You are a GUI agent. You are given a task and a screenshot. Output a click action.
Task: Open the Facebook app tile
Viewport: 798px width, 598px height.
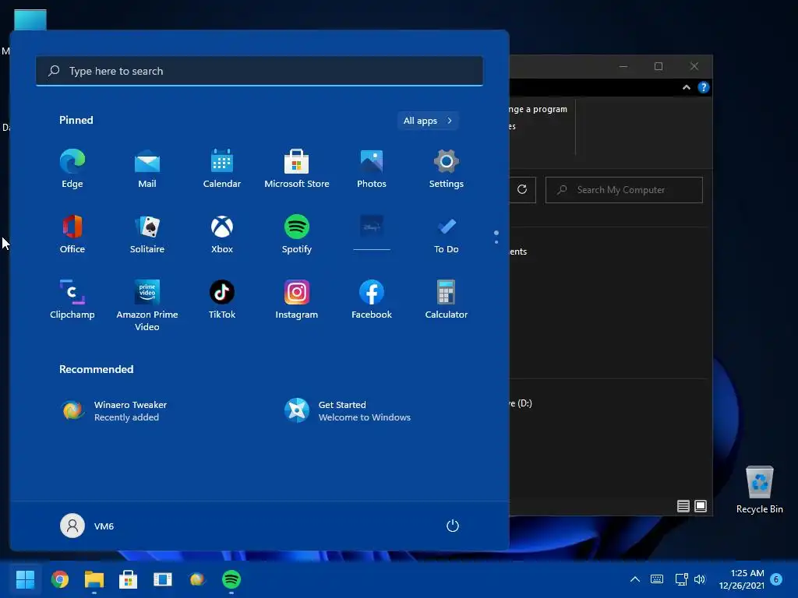(372, 300)
